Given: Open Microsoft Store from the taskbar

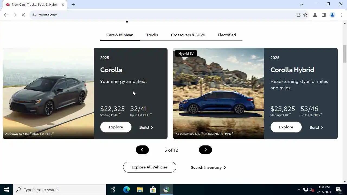Looking at the screenshot, I should click(153, 190).
